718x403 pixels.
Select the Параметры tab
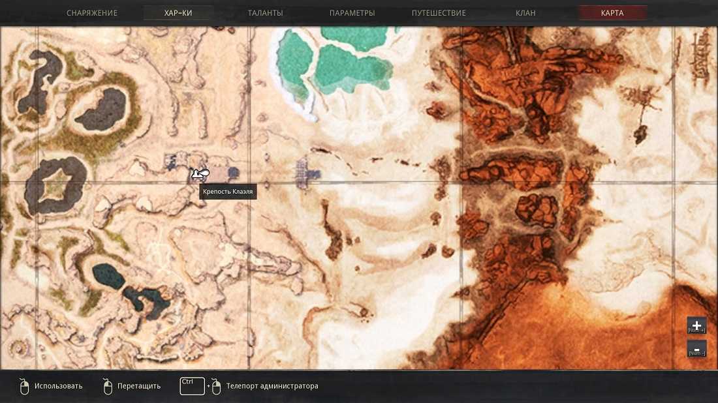352,13
